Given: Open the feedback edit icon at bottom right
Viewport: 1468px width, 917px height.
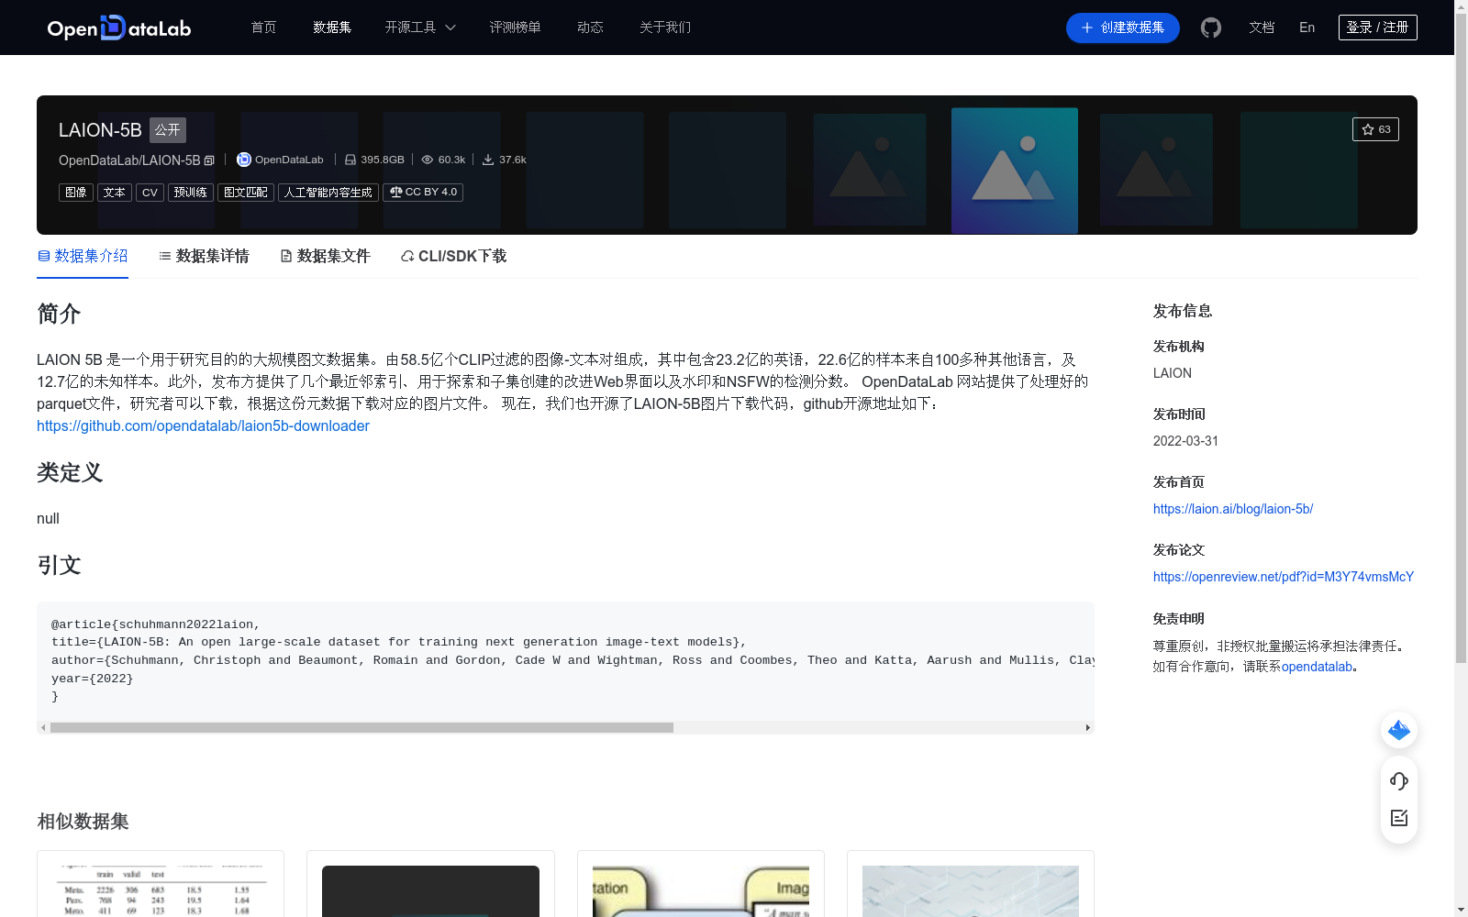Looking at the screenshot, I should (x=1398, y=818).
